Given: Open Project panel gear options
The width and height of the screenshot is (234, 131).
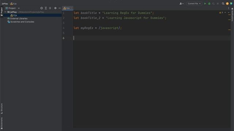Looking at the screenshot, I should pos(55,8).
